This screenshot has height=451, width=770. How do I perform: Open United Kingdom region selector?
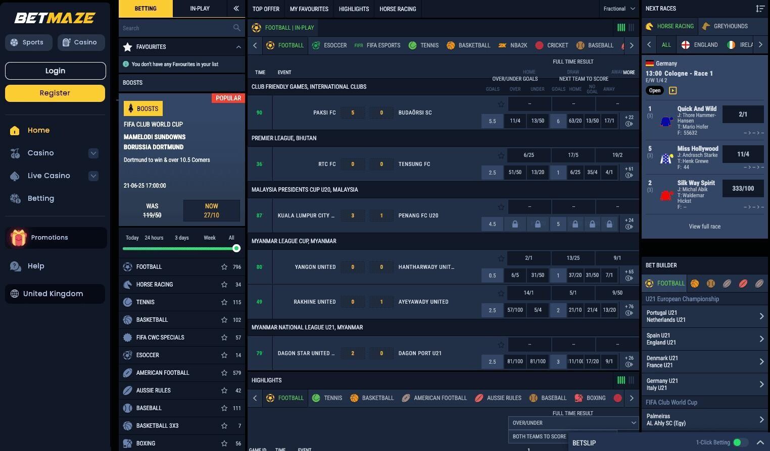[x=55, y=294]
